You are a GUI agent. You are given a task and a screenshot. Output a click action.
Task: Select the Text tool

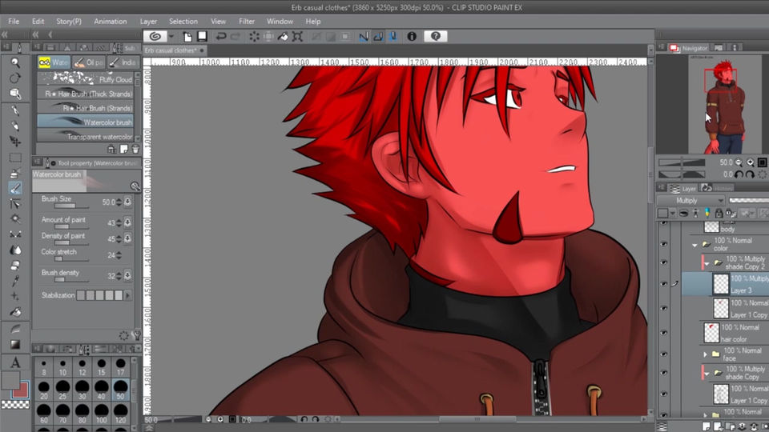point(15,362)
